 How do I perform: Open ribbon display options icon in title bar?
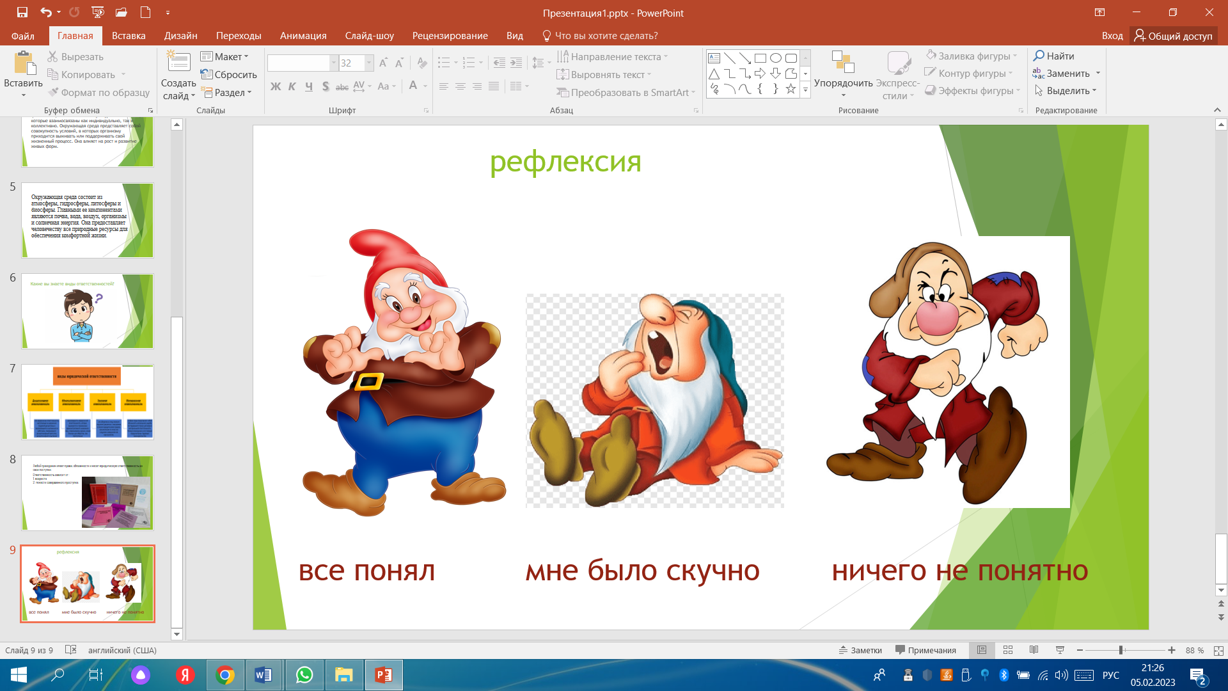coord(1100,12)
